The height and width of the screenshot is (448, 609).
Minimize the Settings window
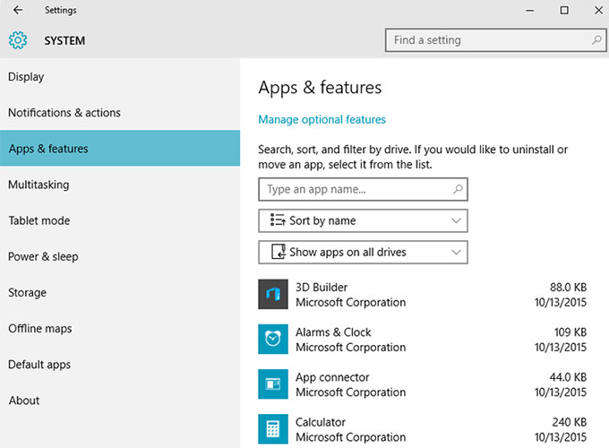click(x=530, y=11)
